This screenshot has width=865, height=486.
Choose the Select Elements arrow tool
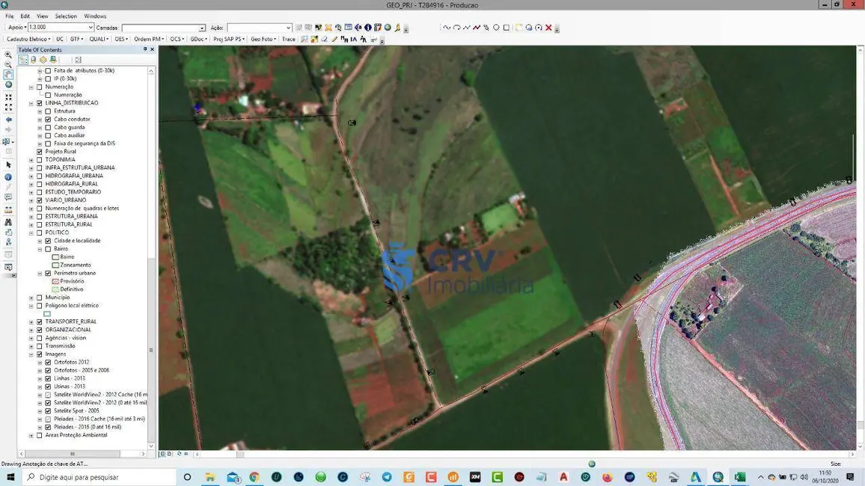point(8,164)
